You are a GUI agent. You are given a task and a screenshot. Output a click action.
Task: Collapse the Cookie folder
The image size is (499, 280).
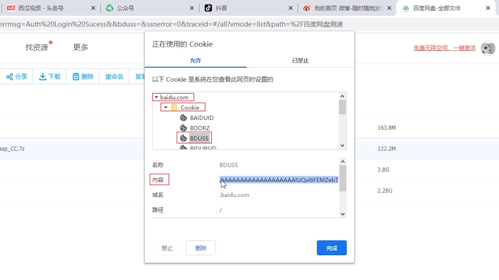coord(166,107)
